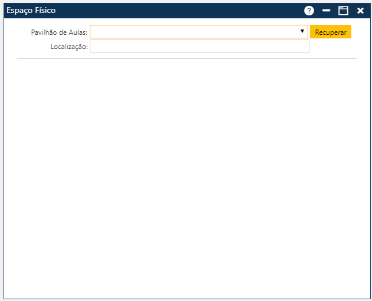Close the Espaço Físico window
Screen dimensions: 372x301
tap(360, 11)
